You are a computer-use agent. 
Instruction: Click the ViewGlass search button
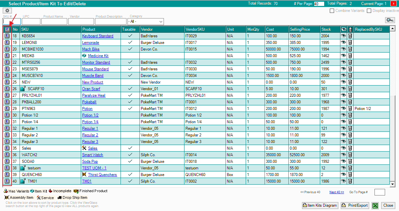390,20
